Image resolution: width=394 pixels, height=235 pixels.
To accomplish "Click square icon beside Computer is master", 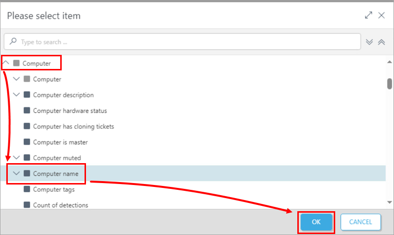I will [27, 142].
